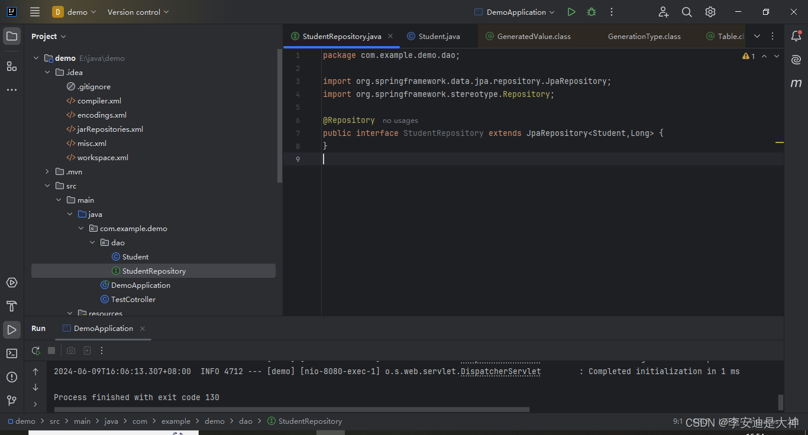808x435 pixels.
Task: Open the Services tool window
Action: pos(12,283)
